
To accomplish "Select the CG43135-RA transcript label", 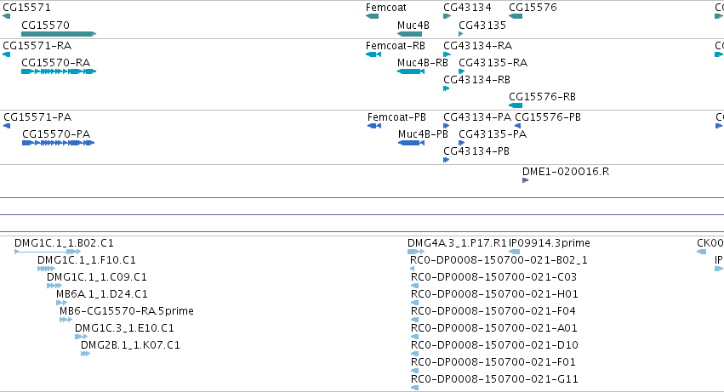I will tap(493, 63).
